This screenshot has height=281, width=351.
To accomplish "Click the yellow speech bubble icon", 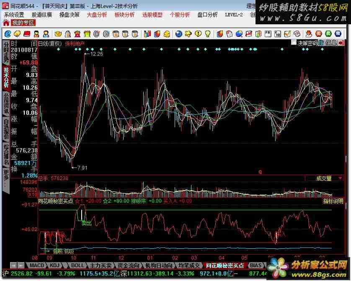I will pyautogui.click(x=17, y=34).
